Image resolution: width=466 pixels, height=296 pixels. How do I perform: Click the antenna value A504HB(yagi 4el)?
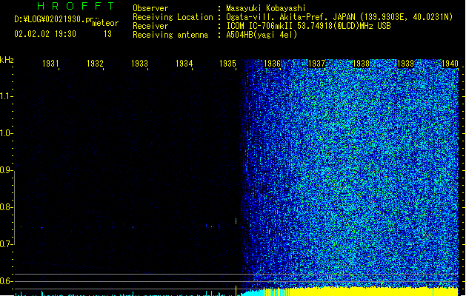262,35
